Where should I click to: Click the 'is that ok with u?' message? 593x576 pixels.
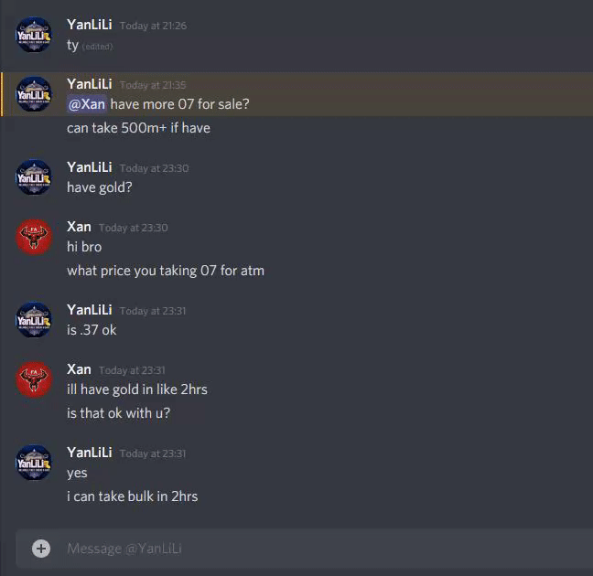(x=118, y=413)
